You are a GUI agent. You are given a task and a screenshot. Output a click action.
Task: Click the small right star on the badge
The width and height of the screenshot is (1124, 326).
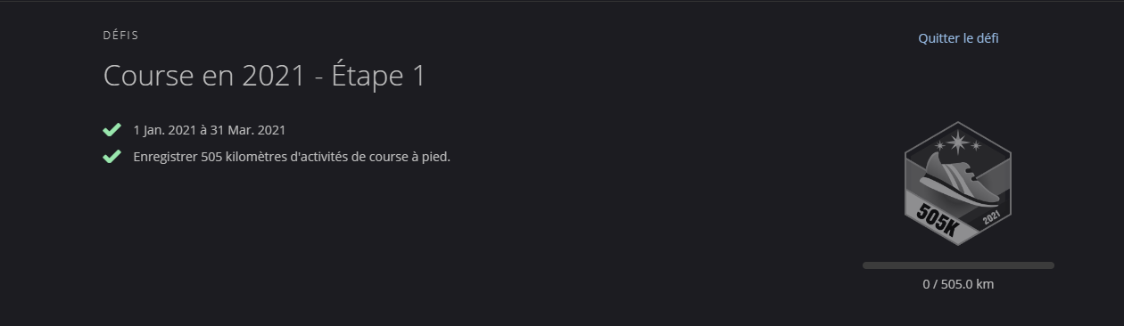coord(976,145)
